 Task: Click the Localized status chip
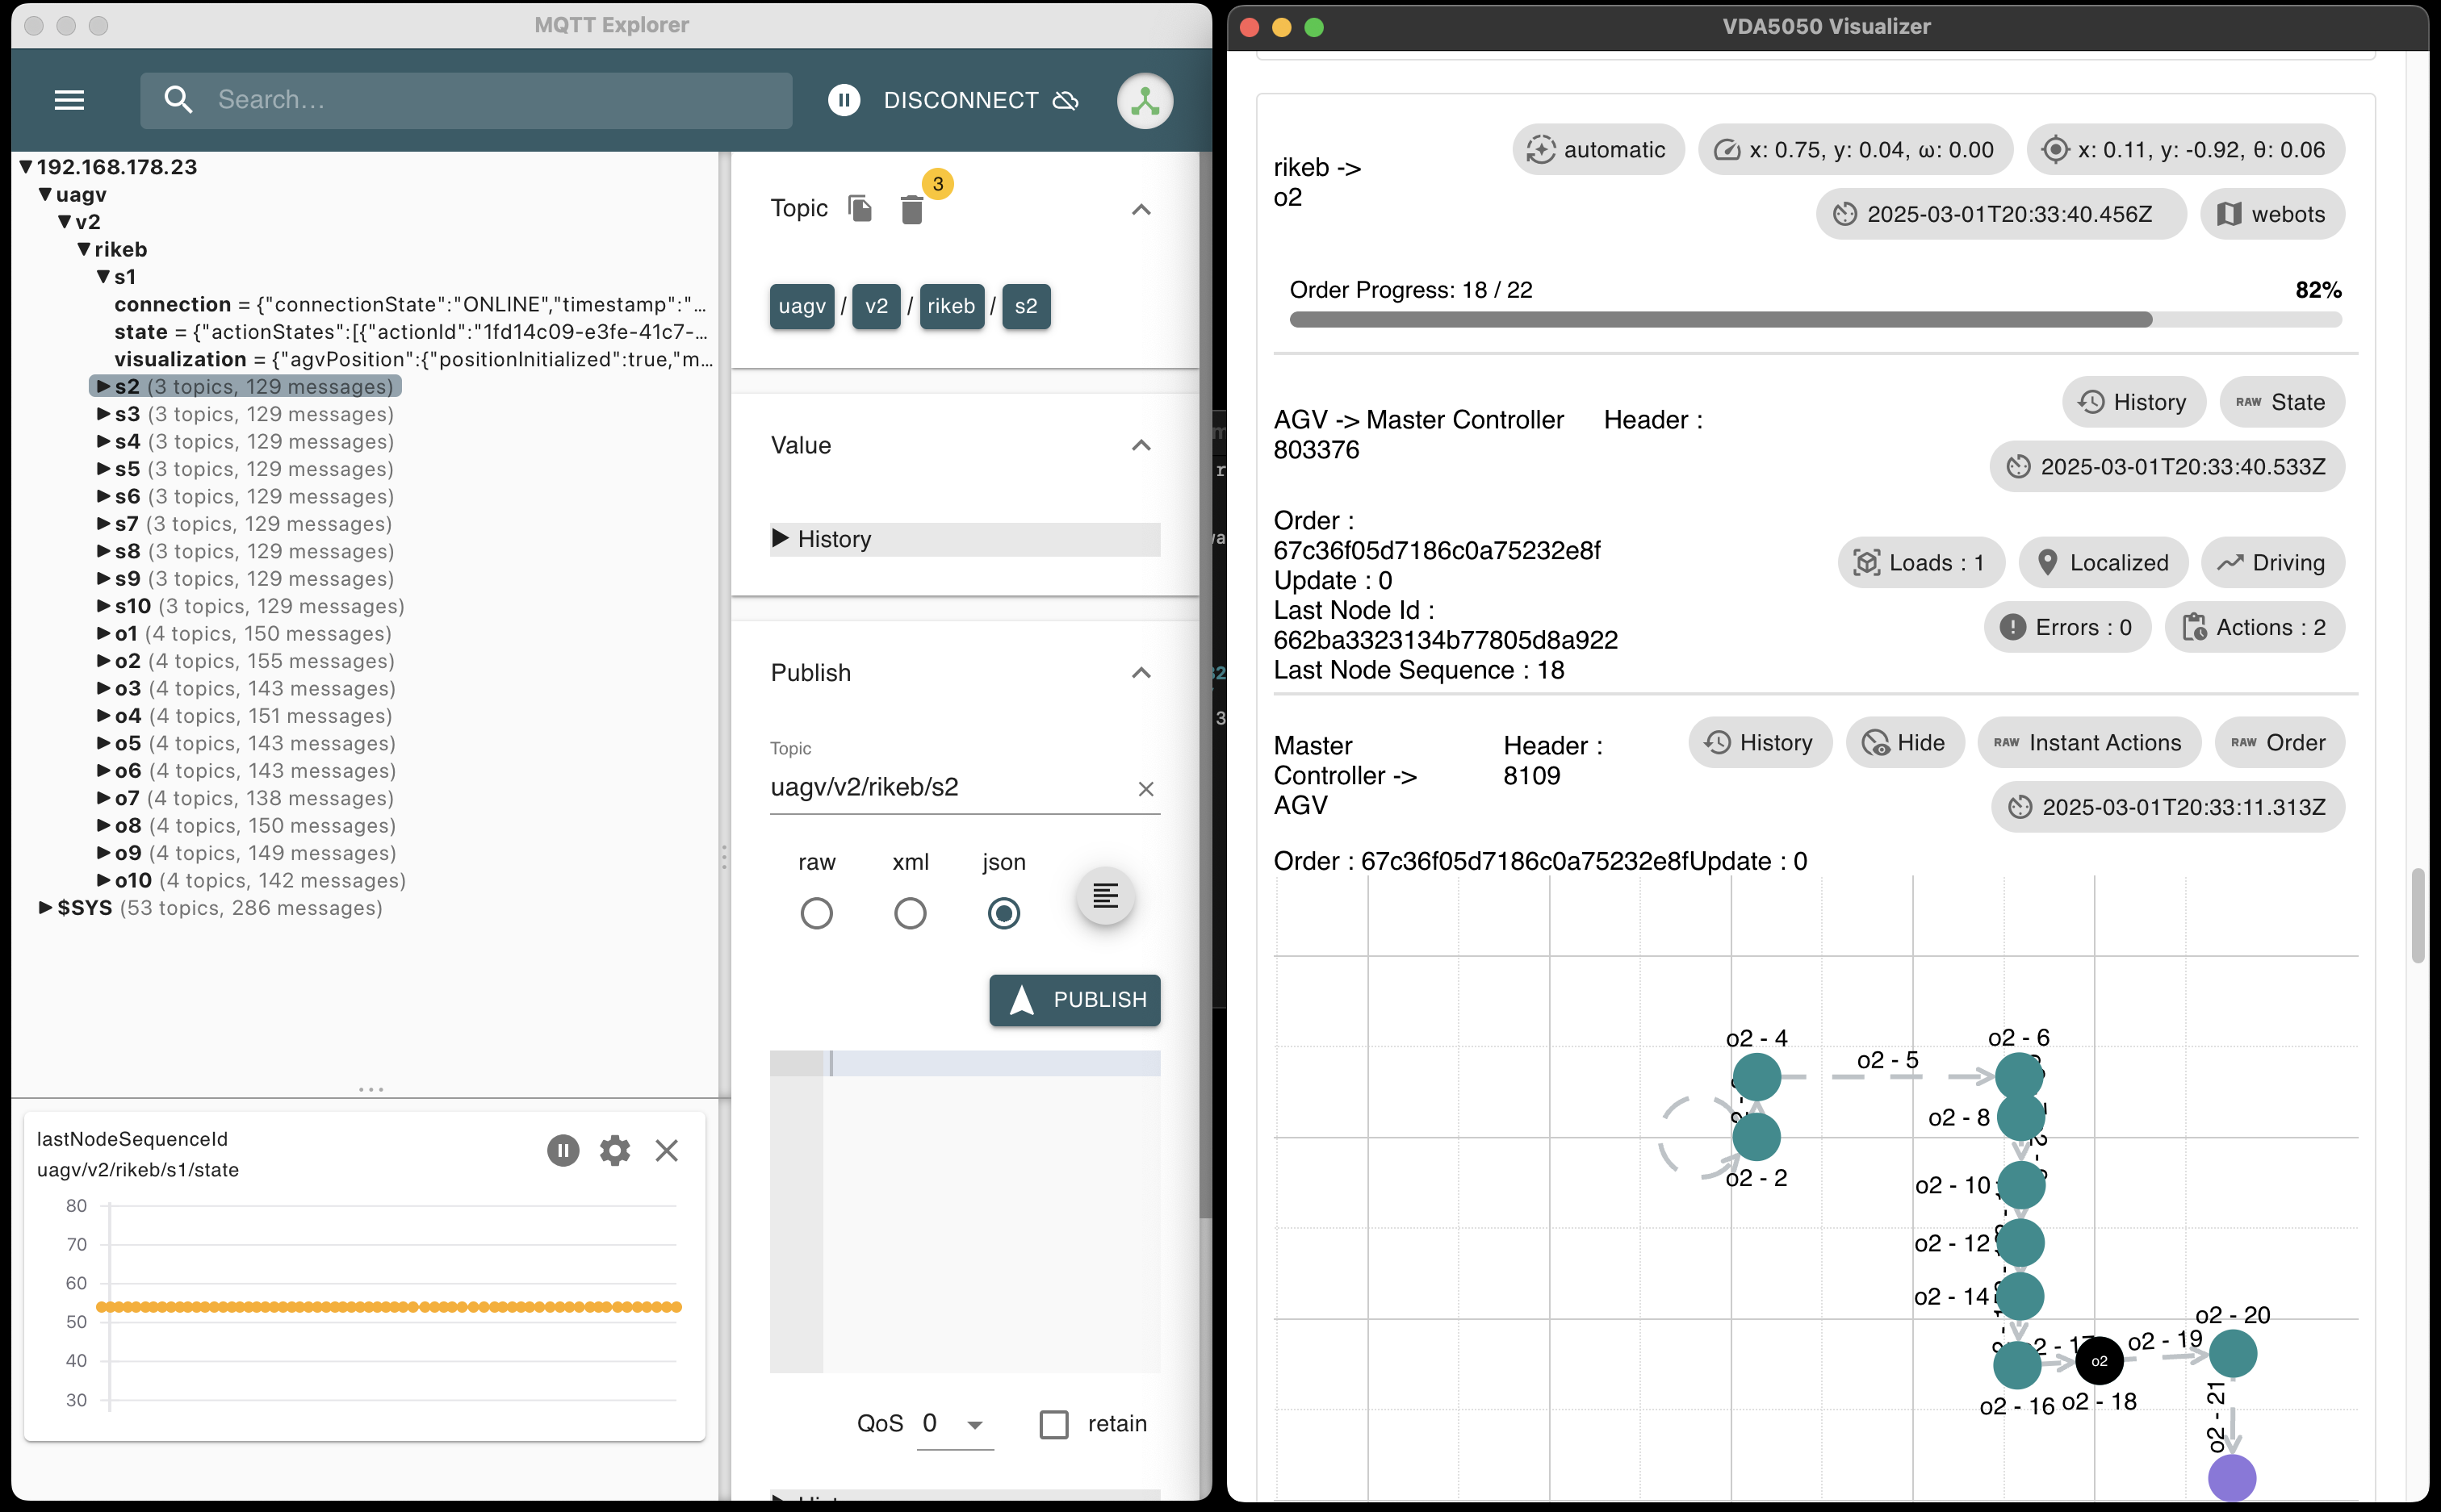tap(2103, 563)
